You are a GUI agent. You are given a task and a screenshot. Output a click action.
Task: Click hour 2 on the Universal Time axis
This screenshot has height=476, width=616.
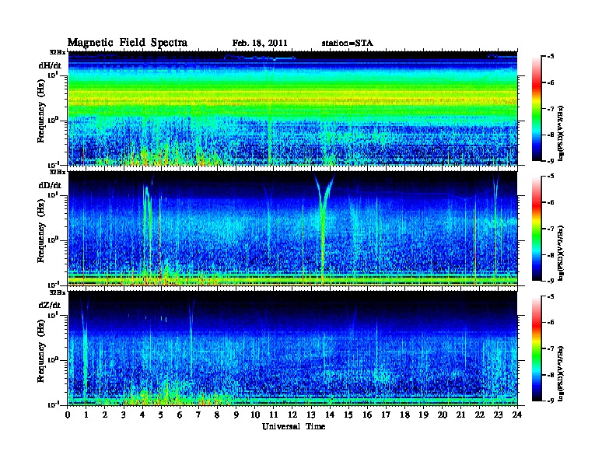coord(105,415)
